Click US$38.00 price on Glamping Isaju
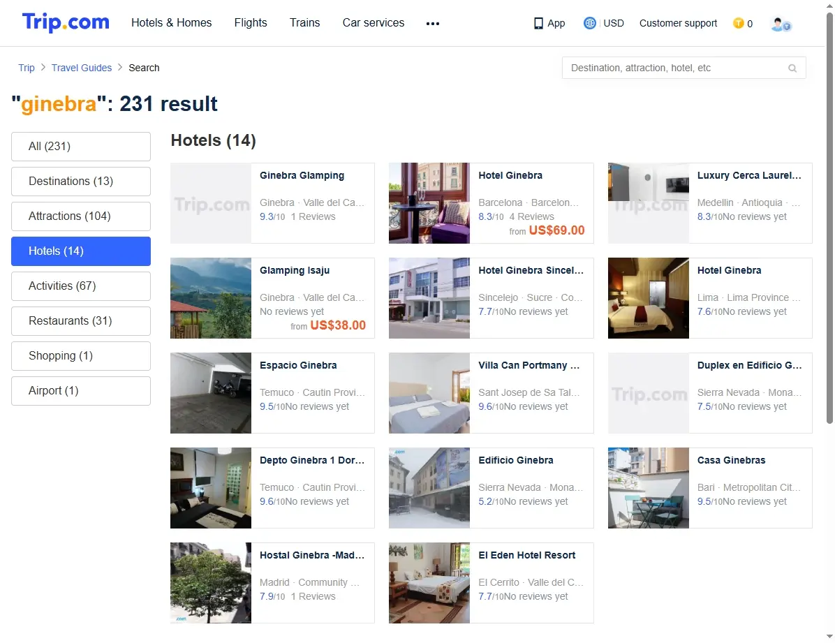The width and height of the screenshot is (835, 643). tap(338, 325)
